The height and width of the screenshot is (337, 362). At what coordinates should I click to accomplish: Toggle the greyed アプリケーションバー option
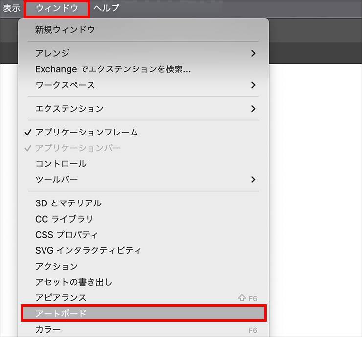[x=78, y=148]
